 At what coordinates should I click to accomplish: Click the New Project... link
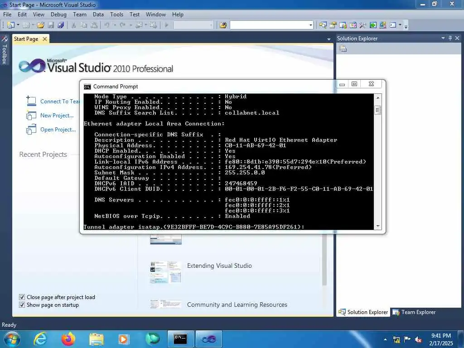57,116
